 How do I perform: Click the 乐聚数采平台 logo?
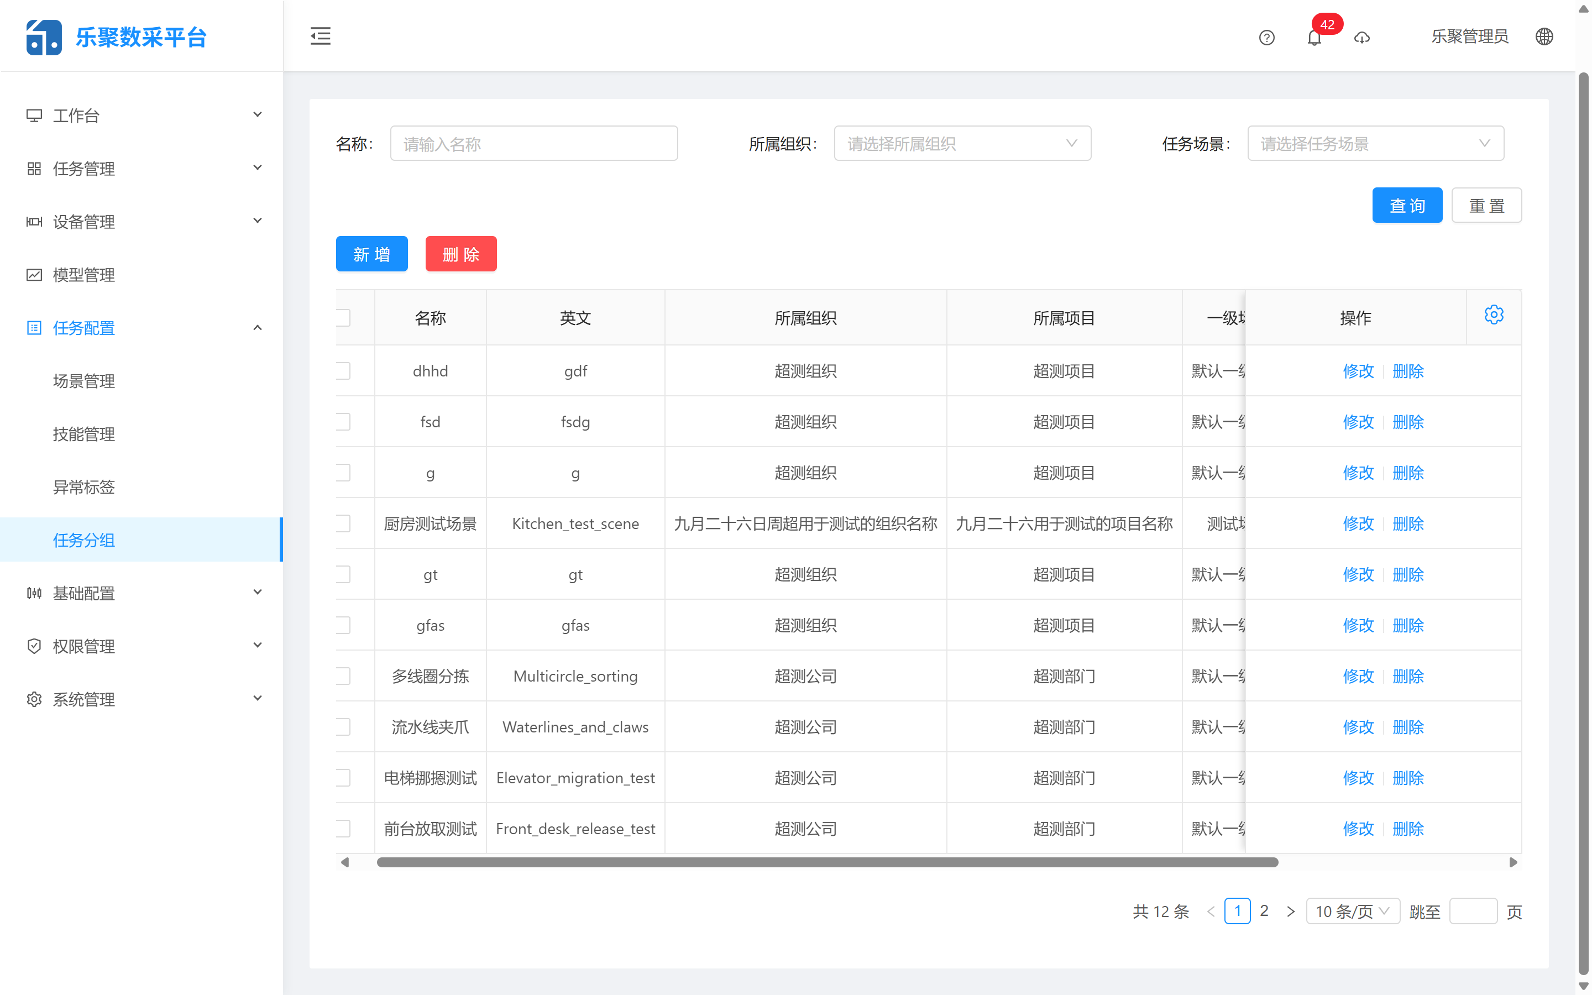pos(116,36)
